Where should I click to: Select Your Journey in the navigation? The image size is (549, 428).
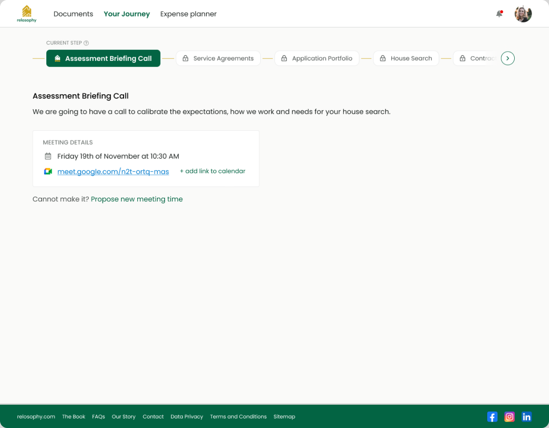127,14
